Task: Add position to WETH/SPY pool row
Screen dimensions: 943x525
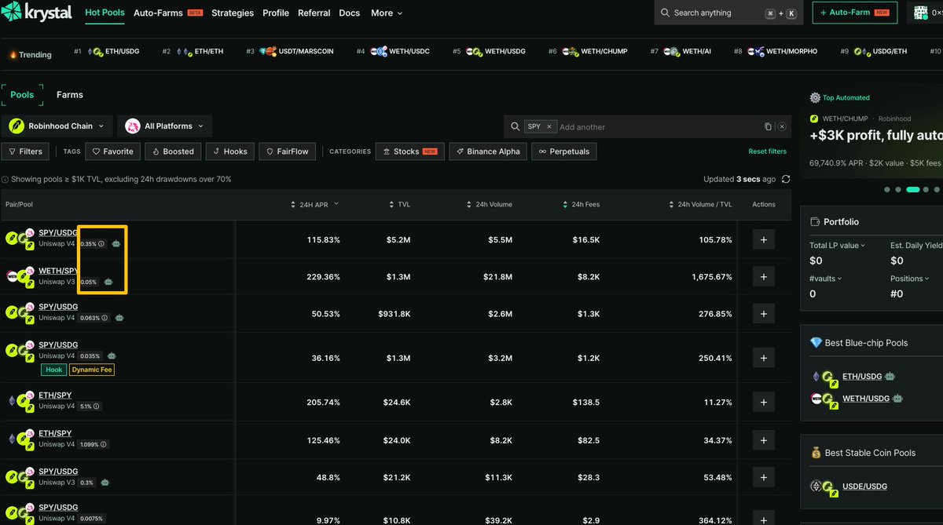Action: [763, 276]
